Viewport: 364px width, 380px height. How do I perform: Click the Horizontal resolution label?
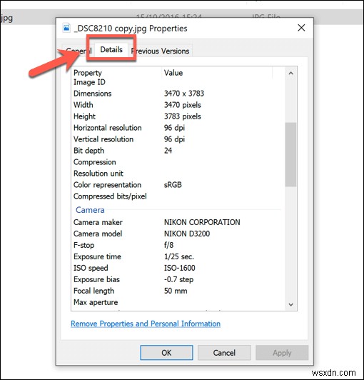click(108, 128)
